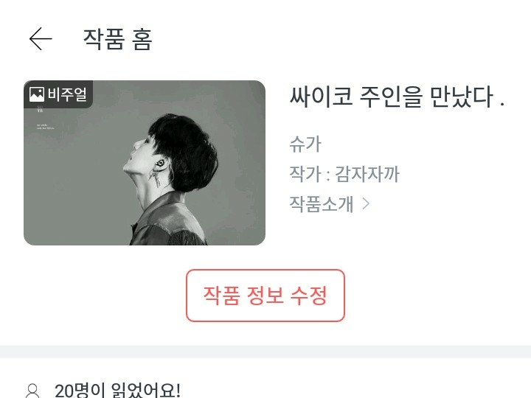Open the grayscale cover thumbnail

[x=145, y=163]
